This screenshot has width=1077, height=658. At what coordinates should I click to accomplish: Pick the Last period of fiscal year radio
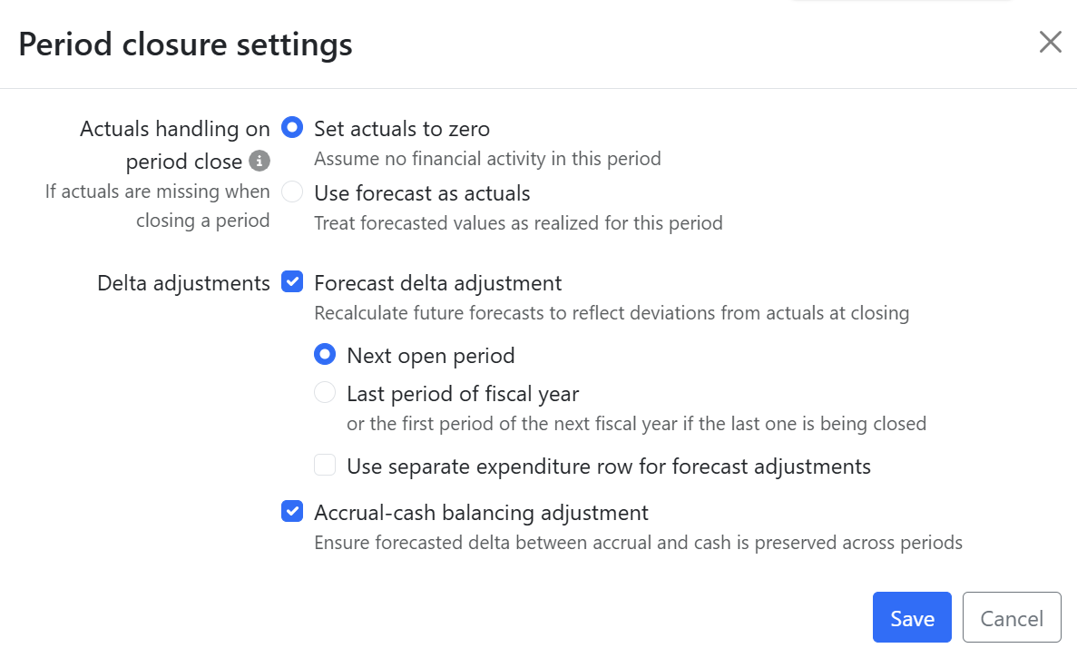(x=325, y=392)
